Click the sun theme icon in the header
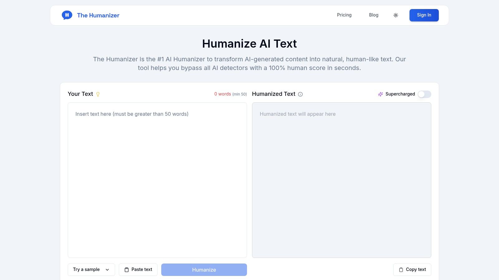 396,15
